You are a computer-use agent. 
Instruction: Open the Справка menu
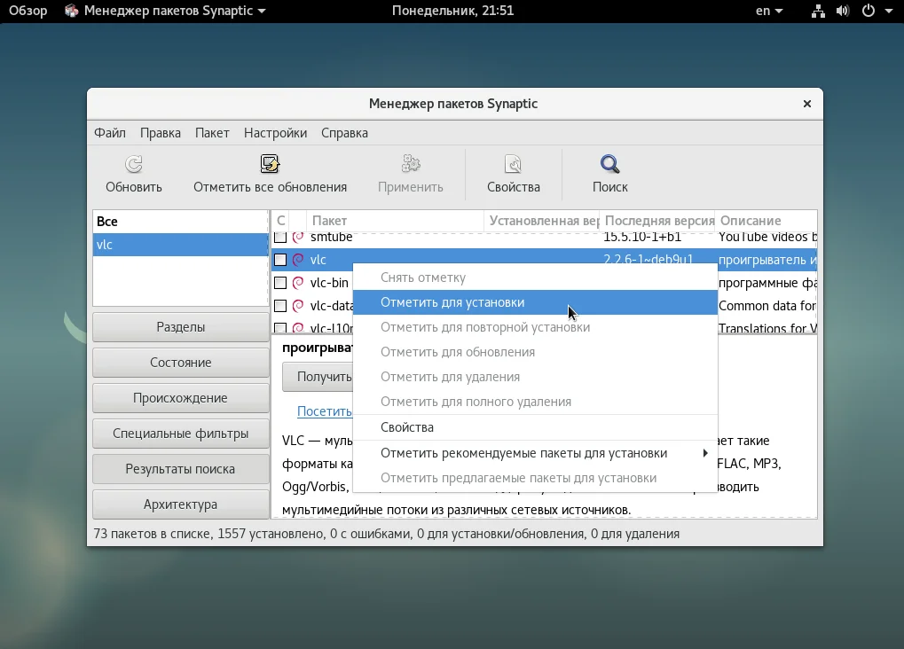pyautogui.click(x=344, y=133)
